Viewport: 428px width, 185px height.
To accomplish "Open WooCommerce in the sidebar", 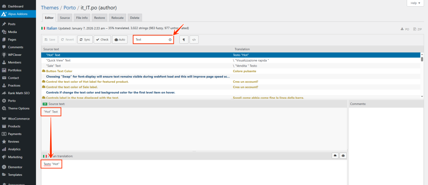I will (x=19, y=119).
